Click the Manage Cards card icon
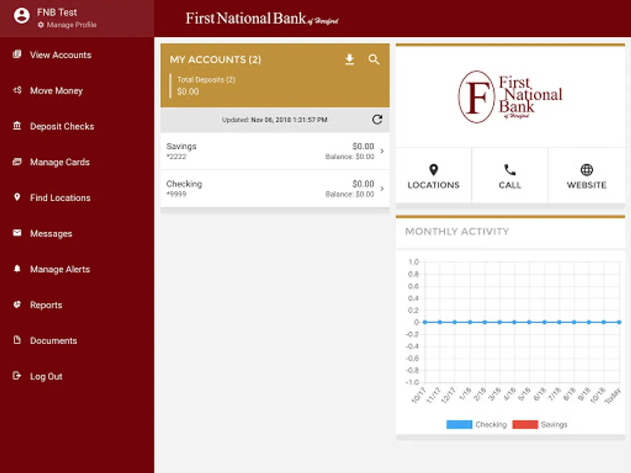This screenshot has width=631, height=473. pos(17,161)
